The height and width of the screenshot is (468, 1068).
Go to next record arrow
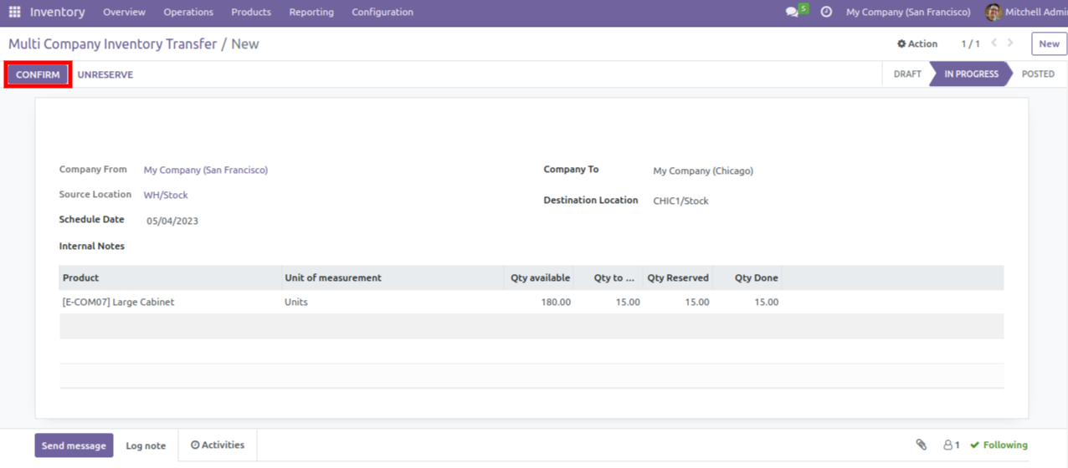click(x=1011, y=43)
